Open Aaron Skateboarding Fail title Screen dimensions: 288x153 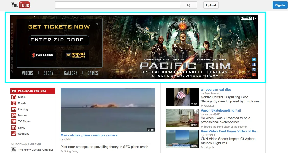(221, 110)
